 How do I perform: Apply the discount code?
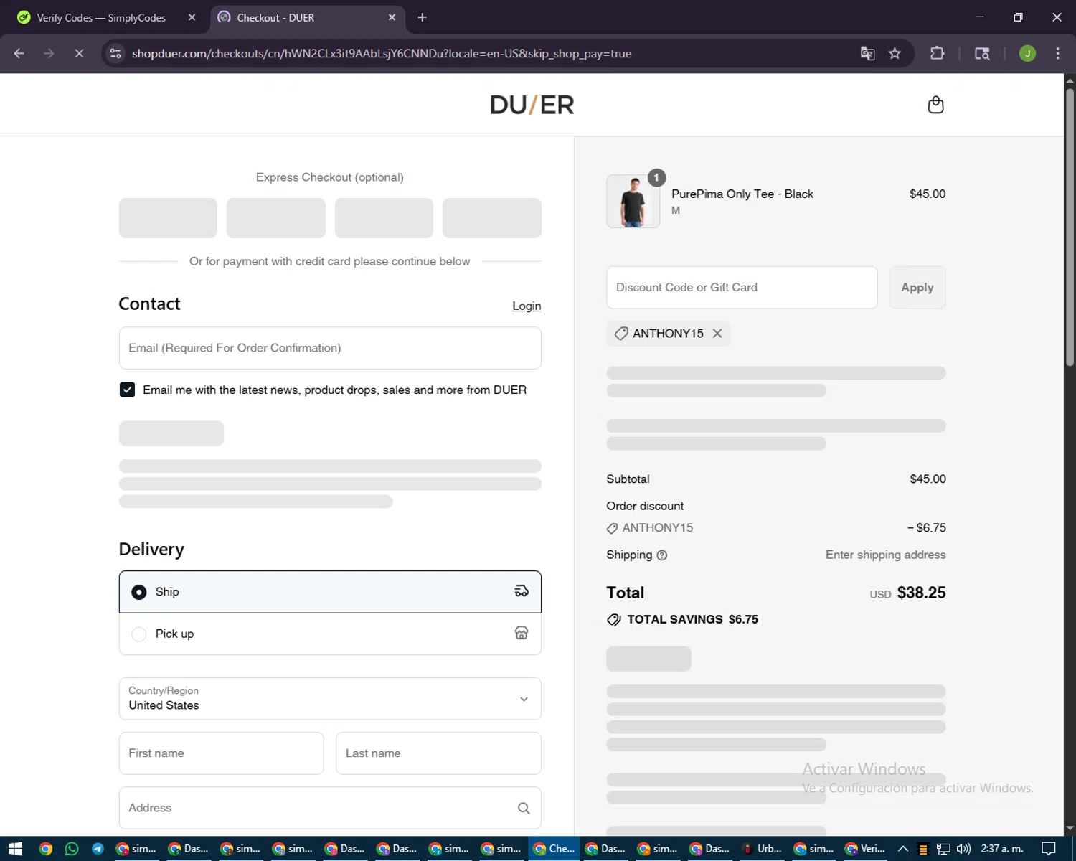pyautogui.click(x=917, y=288)
